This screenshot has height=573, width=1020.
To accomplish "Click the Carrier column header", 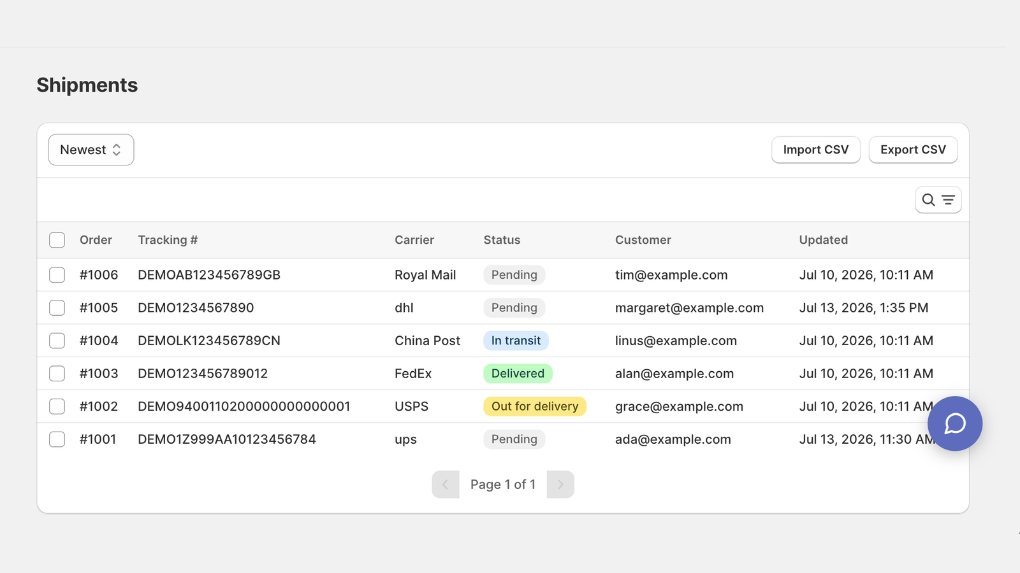I will tap(414, 240).
